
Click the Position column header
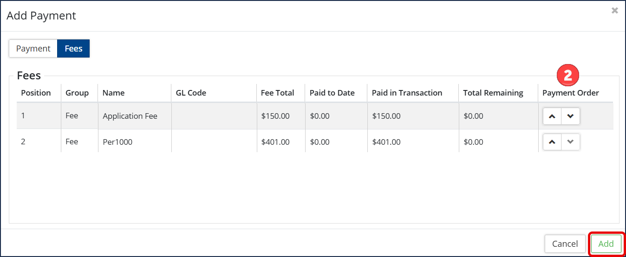(x=36, y=93)
